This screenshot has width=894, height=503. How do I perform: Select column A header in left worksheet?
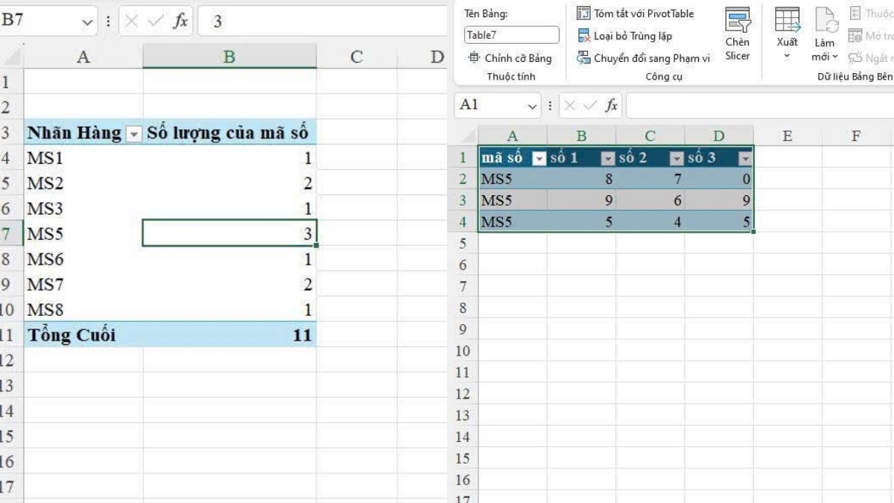83,57
